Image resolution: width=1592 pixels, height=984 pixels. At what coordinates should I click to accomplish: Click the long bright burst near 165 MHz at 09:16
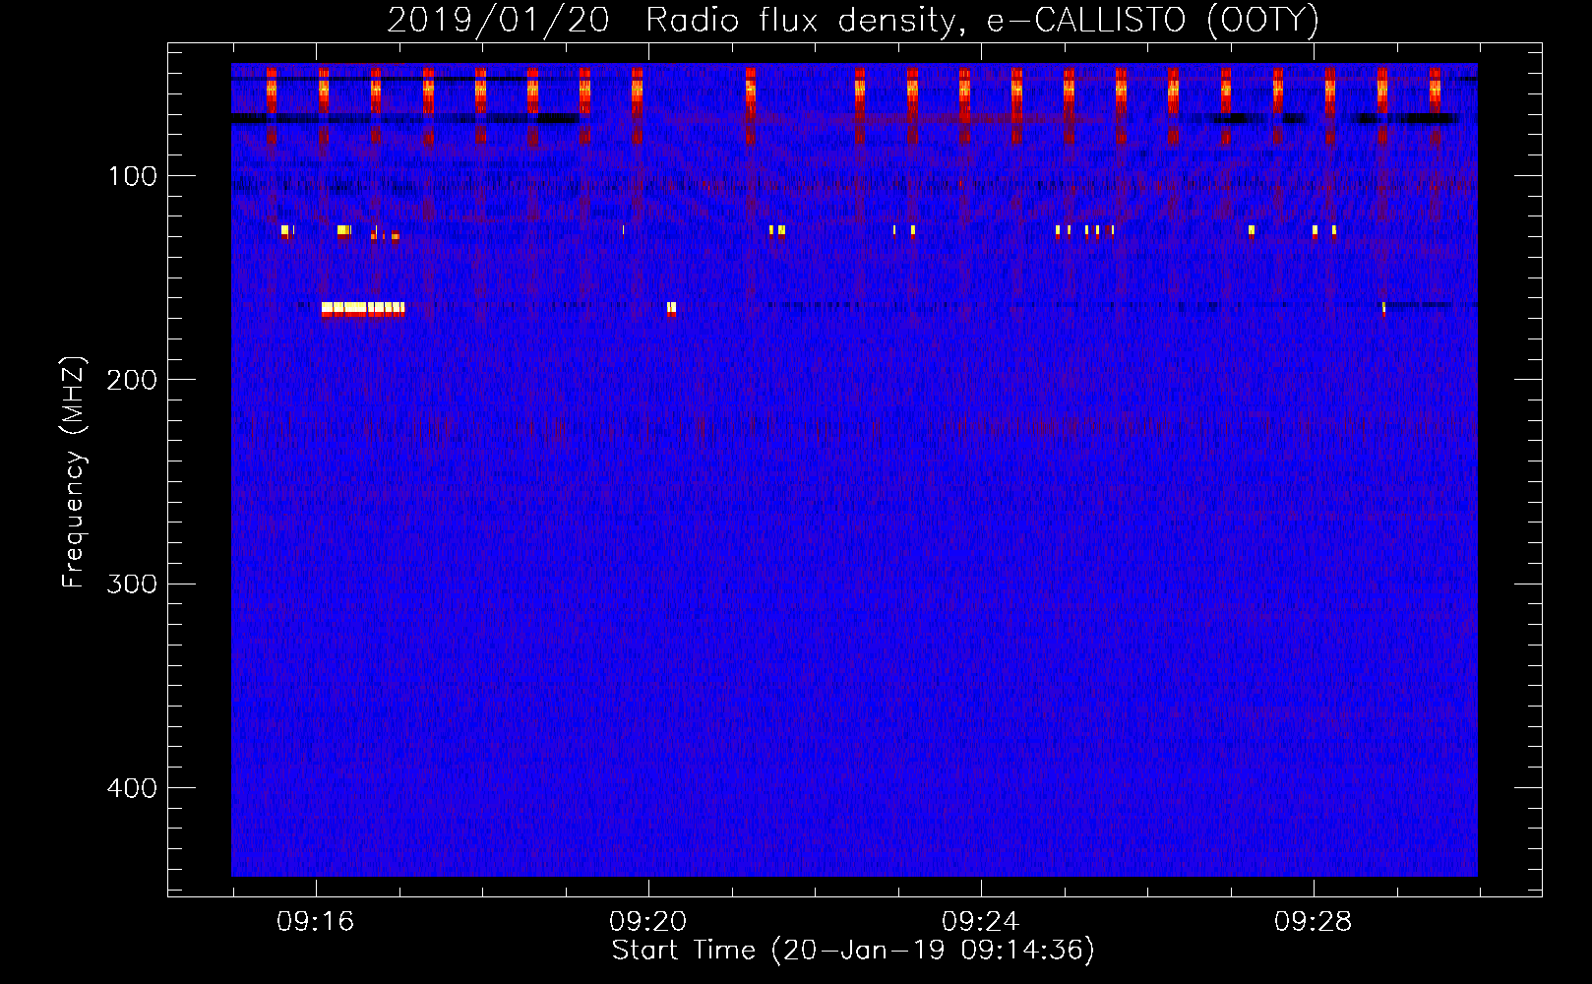pos(363,309)
